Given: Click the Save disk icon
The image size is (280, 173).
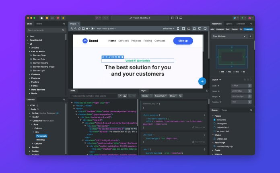Looking at the screenshot, I should tap(52, 18).
